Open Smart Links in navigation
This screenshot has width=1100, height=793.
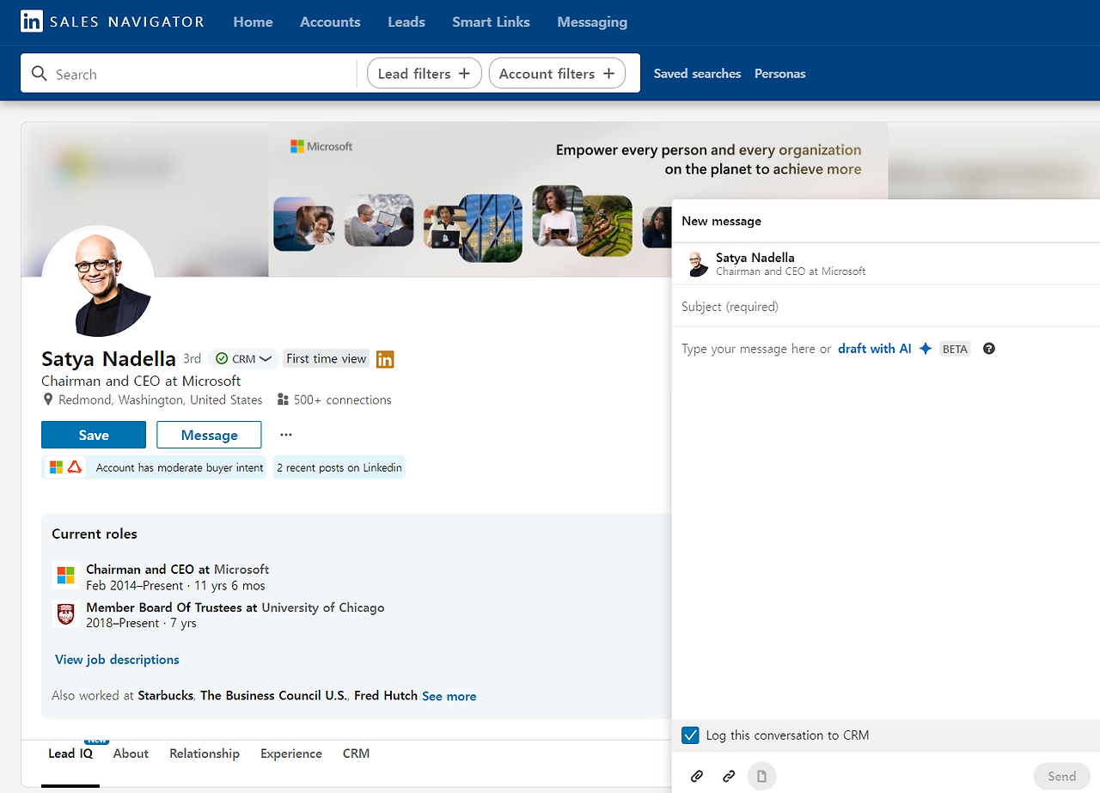click(x=491, y=22)
